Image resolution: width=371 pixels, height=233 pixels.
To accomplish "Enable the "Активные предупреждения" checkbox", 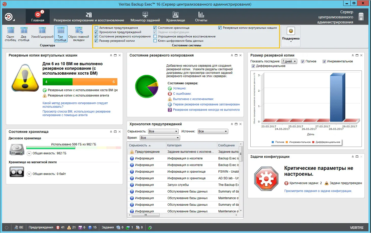I will 96,28.
